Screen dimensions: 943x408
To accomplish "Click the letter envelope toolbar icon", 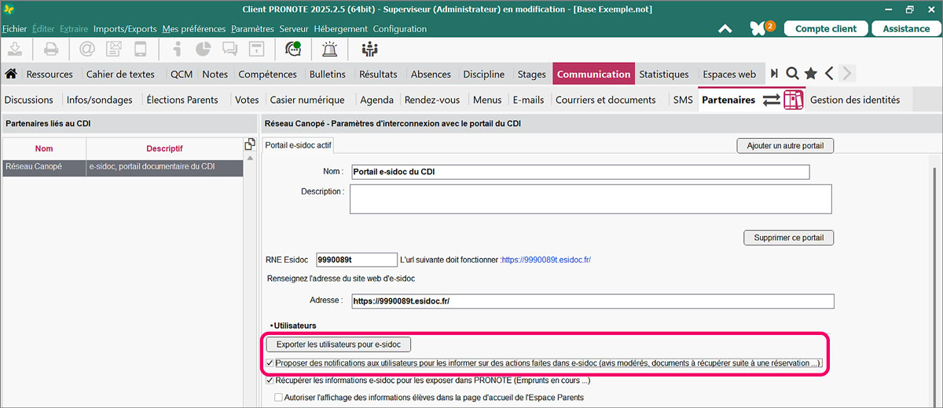I will [x=113, y=49].
